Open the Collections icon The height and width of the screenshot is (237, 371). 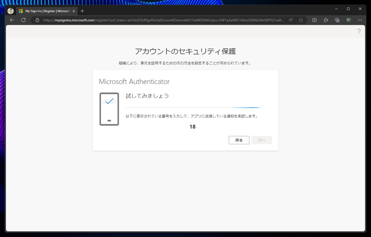337,20
